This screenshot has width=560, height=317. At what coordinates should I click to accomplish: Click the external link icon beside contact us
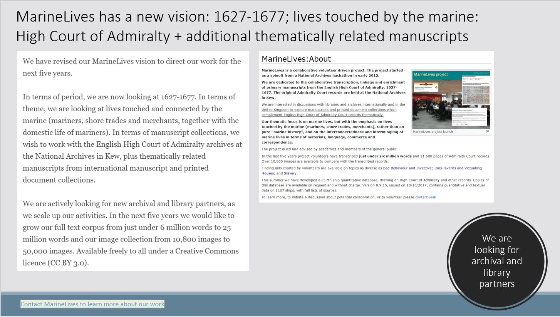click(x=434, y=197)
